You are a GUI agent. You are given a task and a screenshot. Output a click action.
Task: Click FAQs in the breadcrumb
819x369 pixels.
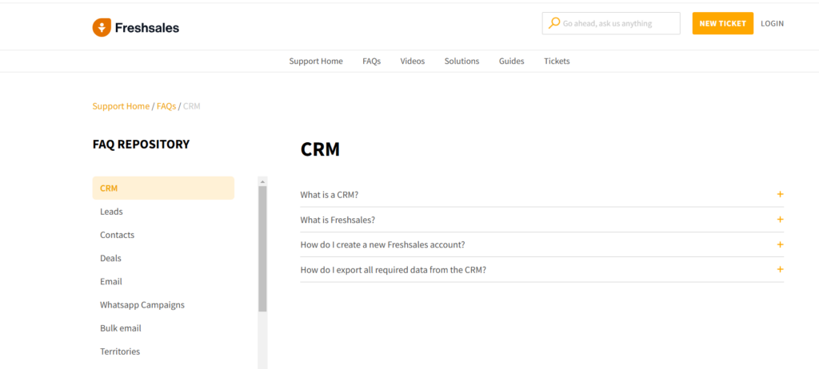(166, 106)
